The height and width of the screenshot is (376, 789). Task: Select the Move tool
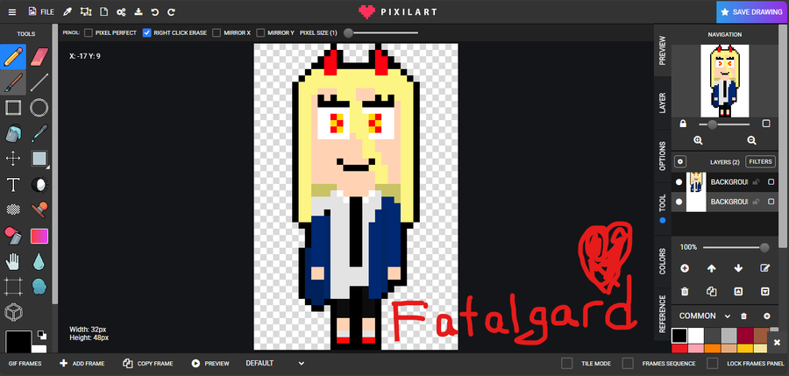click(13, 159)
